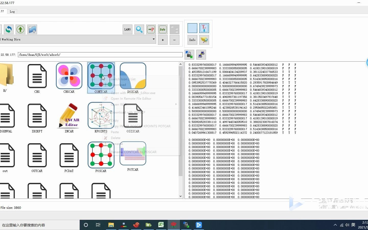The image size is (368, 230).
Task: Click the plus button beside Working Dirs
Action: (x=163, y=40)
